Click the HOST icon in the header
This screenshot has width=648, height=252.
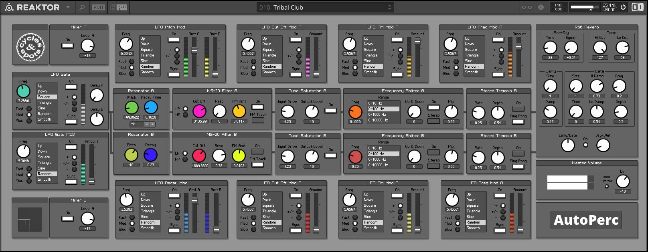(122, 7)
